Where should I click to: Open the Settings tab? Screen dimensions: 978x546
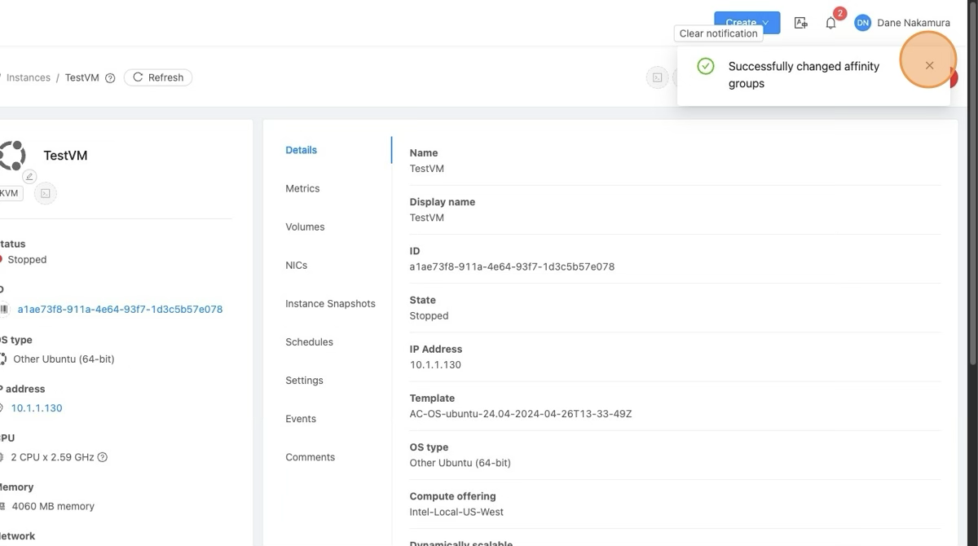coord(304,381)
